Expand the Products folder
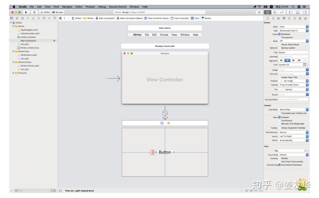Image resolution: width=319 pixels, height=198 pixels. pyautogui.click(x=13, y=73)
